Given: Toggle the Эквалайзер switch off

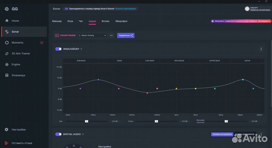Looking at the screenshot, I should (58, 49).
